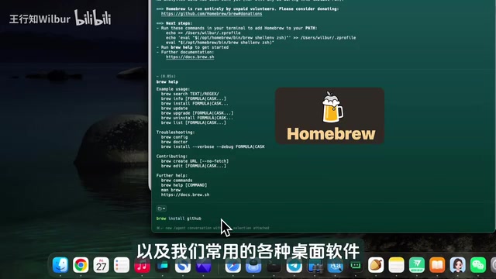Click 'brew install --verbose --debug FORMULA|CASK' line
This screenshot has width=496, height=279.
click(x=213, y=146)
